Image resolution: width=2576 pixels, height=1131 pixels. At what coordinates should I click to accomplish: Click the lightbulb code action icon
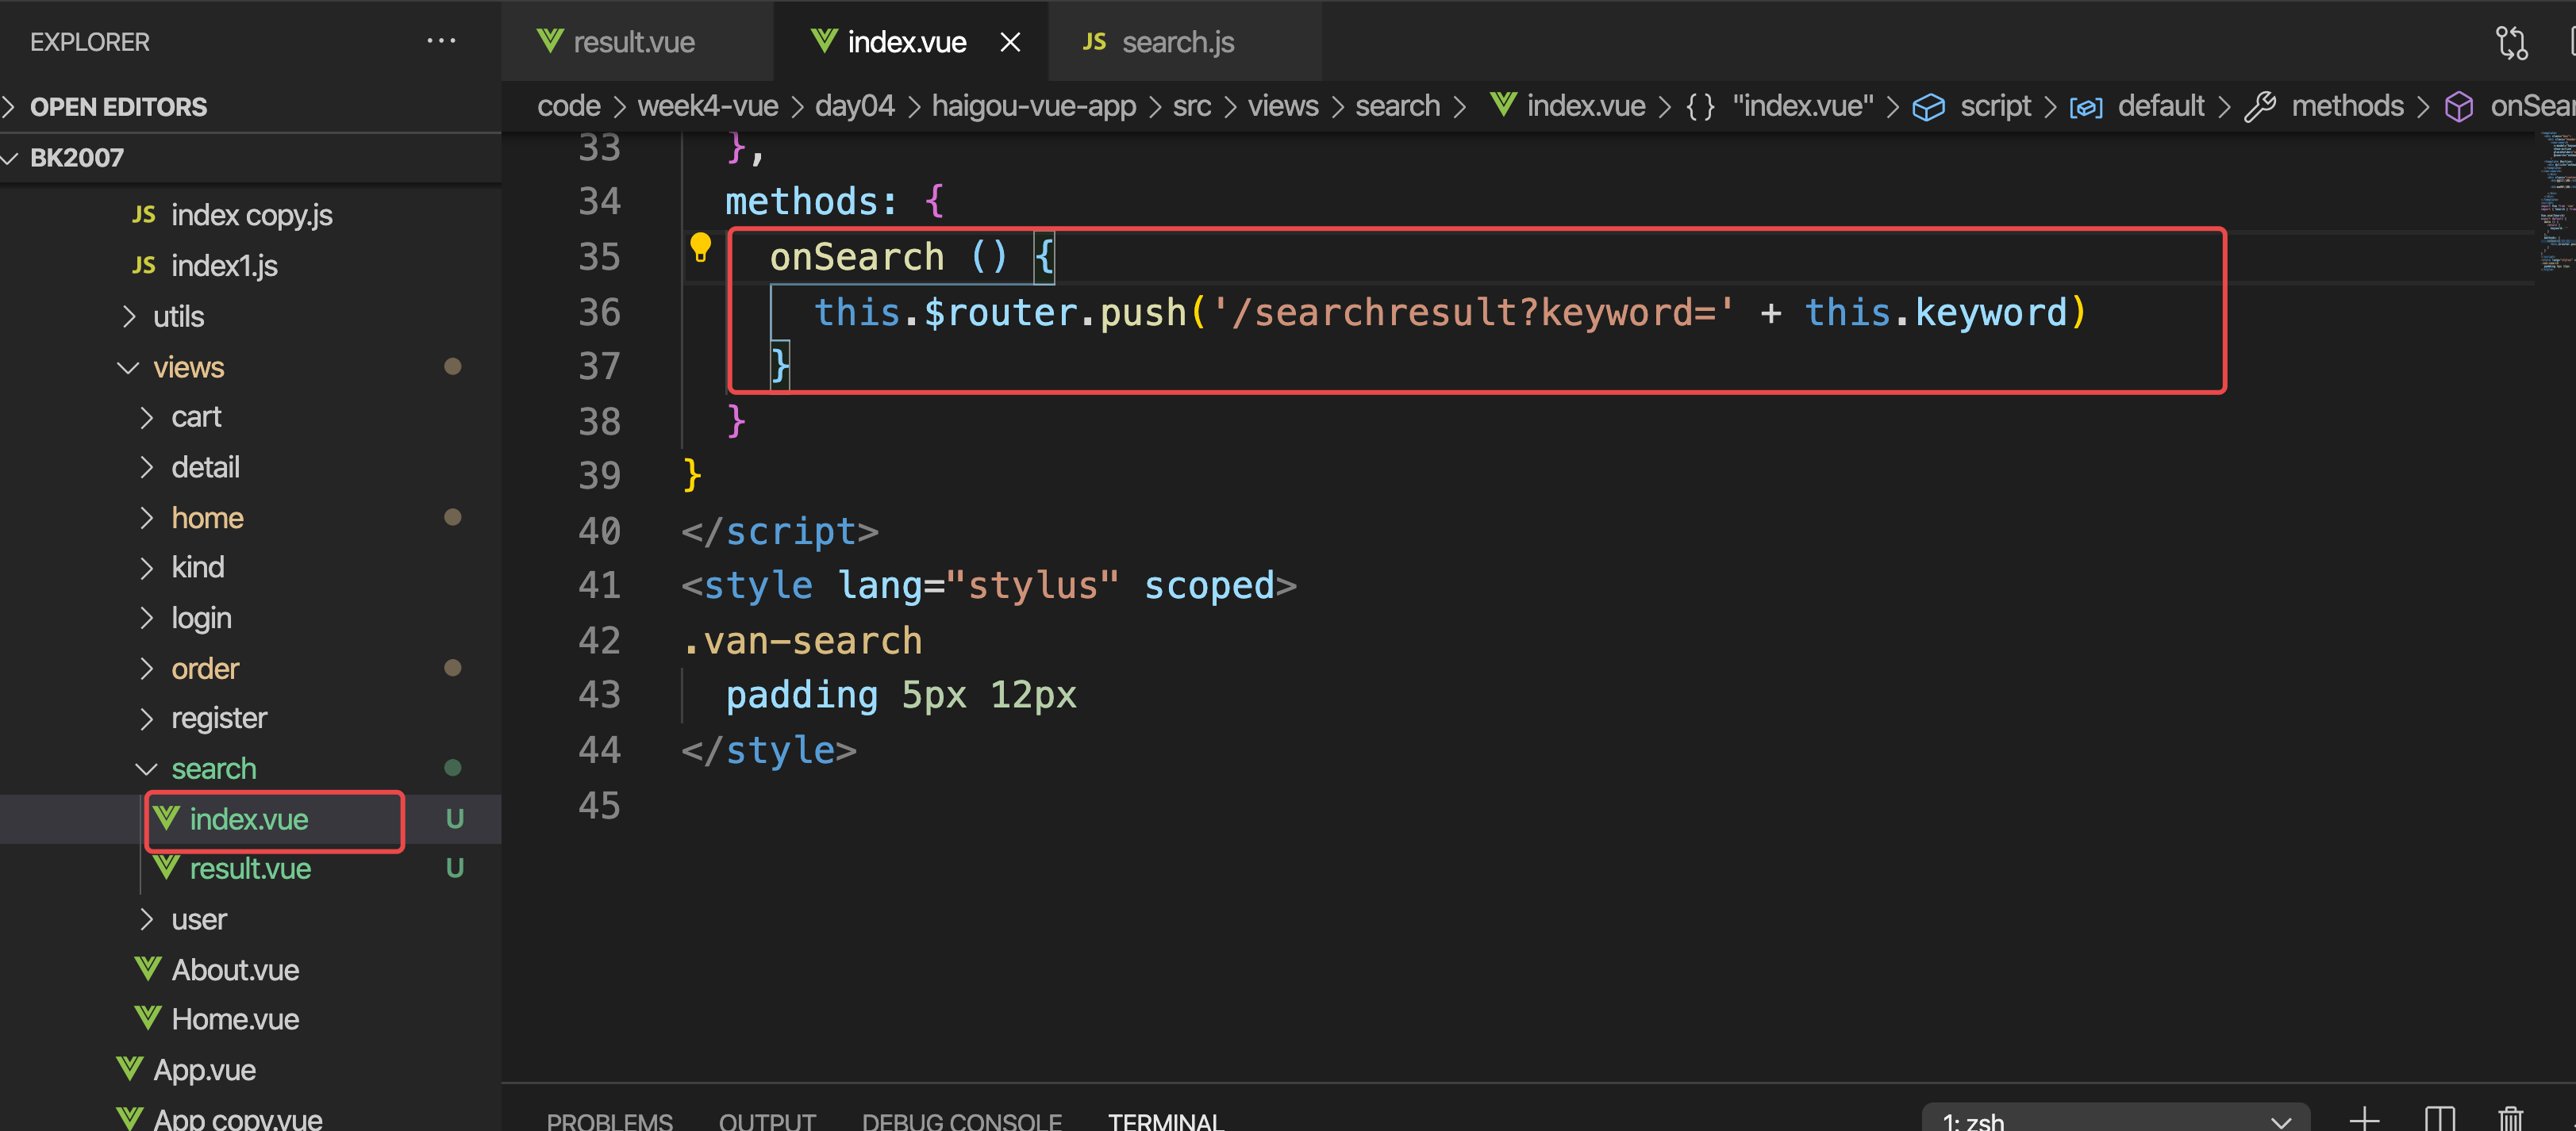pos(700,247)
